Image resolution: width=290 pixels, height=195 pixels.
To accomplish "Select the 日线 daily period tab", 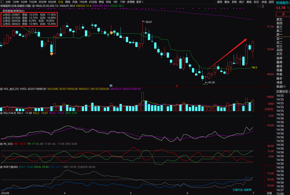I will tap(60, 2).
